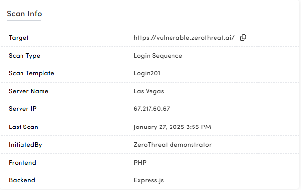The width and height of the screenshot is (301, 190).
Task: Select the Scan Info heading tab
Action: pos(24,14)
